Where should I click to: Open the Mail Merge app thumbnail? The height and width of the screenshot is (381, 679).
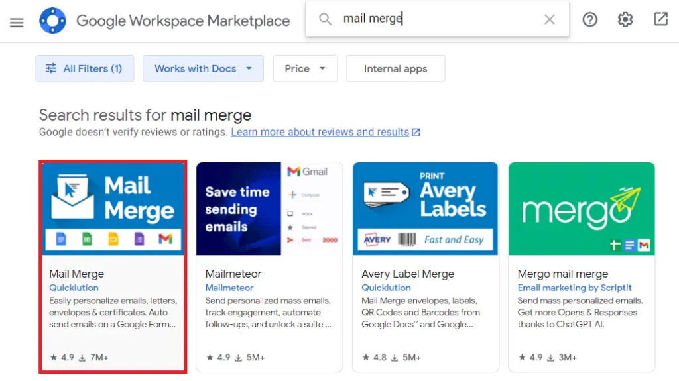(113, 209)
